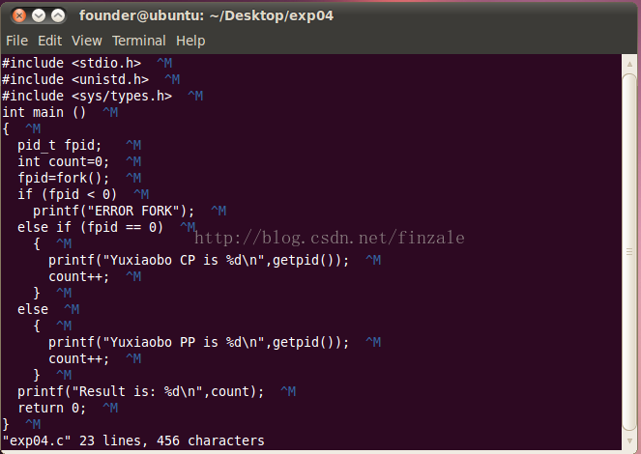Open the Help menu

click(190, 41)
